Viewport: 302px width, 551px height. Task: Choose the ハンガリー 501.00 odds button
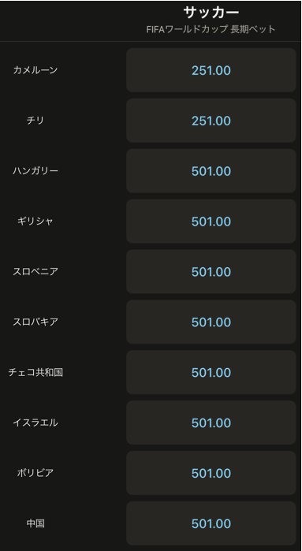211,171
